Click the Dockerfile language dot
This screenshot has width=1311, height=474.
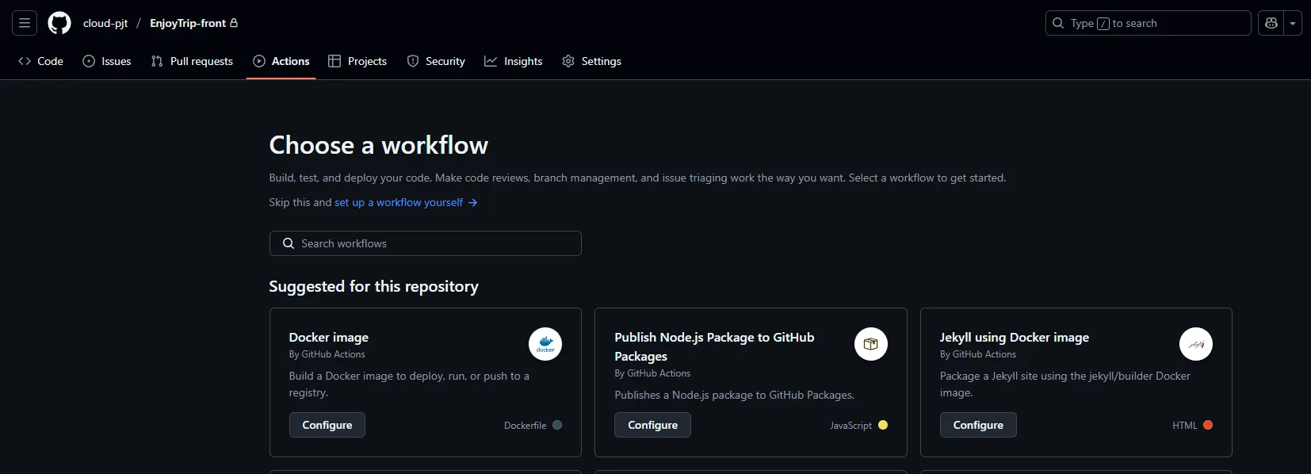point(557,425)
